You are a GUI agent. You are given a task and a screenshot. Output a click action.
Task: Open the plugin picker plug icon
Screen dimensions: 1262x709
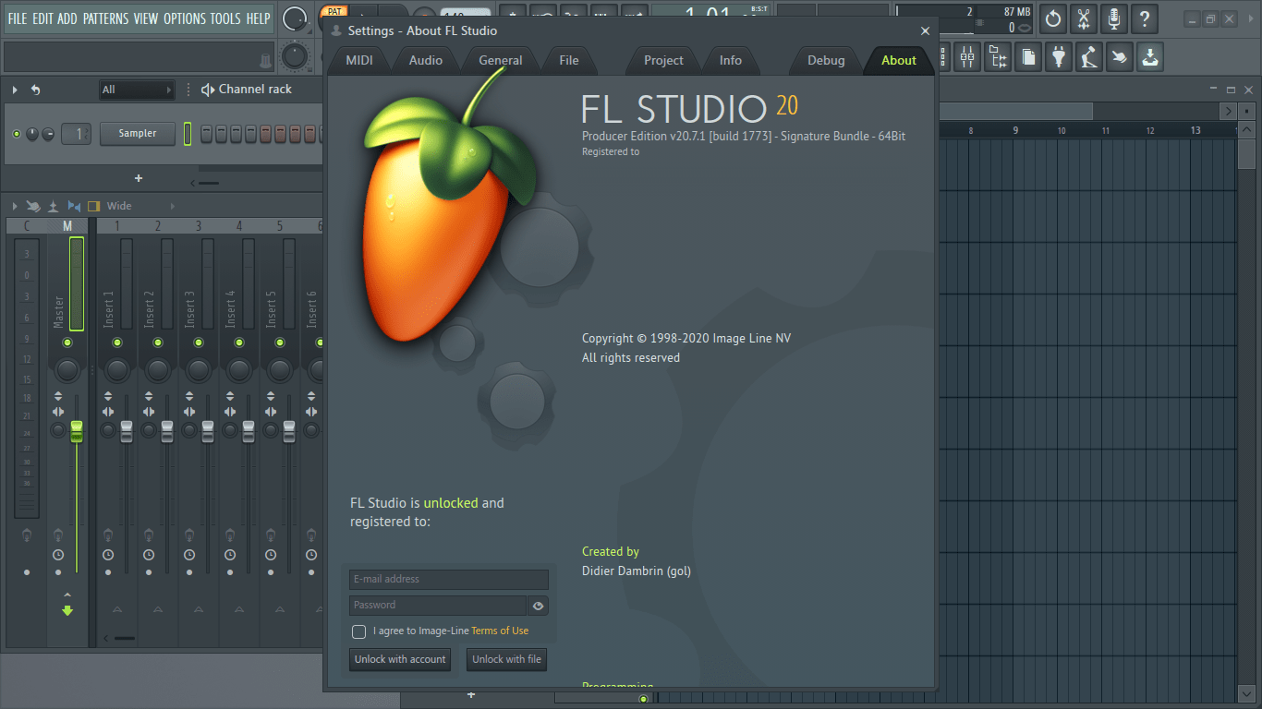pyautogui.click(x=1059, y=57)
